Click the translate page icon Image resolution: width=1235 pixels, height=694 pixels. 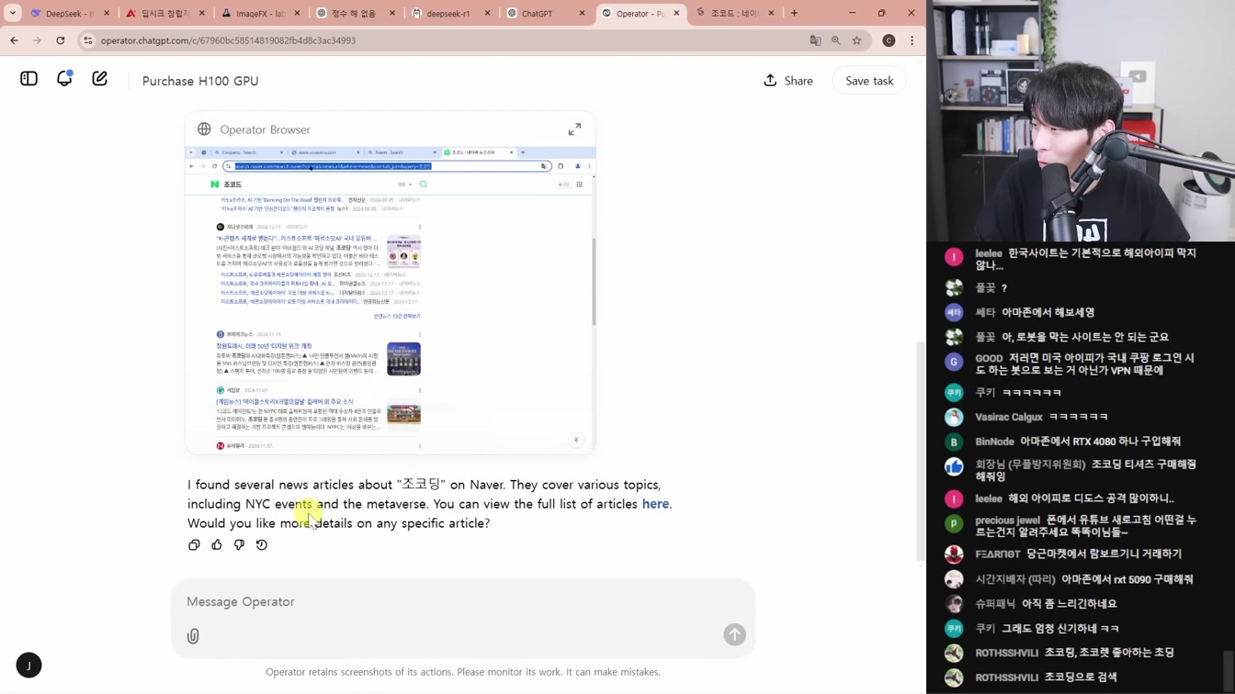click(815, 40)
